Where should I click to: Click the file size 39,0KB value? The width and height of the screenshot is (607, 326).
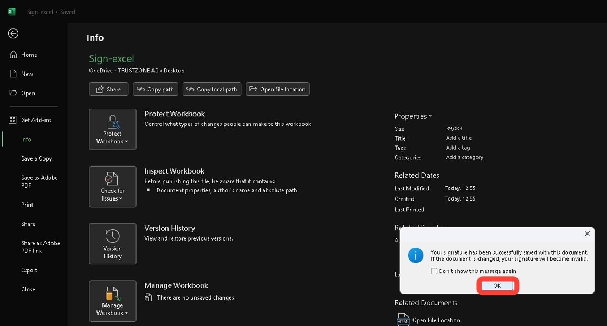[454, 129]
